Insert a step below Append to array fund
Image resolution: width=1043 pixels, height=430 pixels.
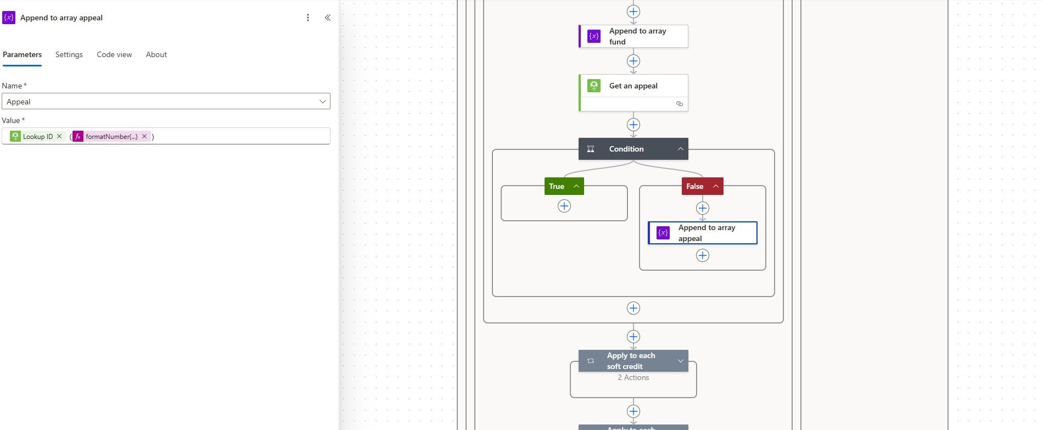pos(633,61)
